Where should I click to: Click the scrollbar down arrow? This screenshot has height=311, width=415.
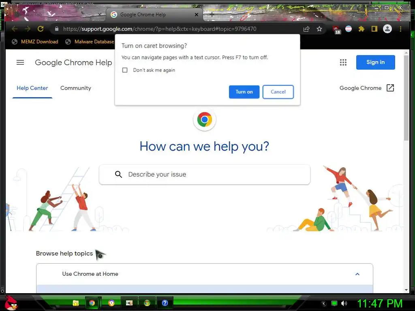coord(406,290)
